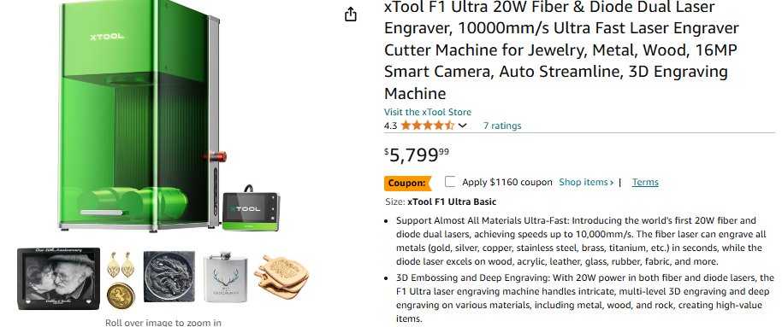This screenshot has width=782, height=327.
Task: Select the stainless steel flask thumbnail
Action: point(225,277)
